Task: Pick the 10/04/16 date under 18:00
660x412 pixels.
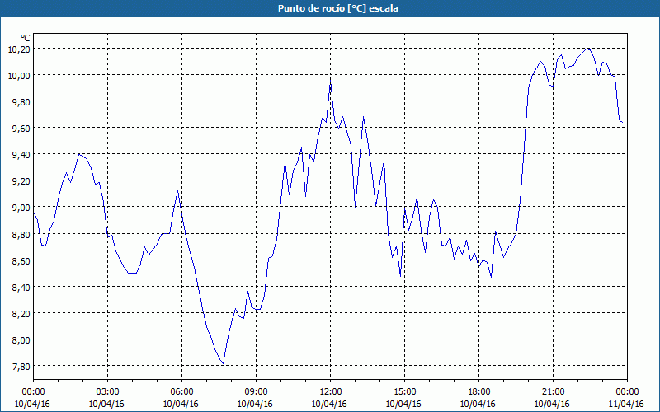Action: point(478,404)
